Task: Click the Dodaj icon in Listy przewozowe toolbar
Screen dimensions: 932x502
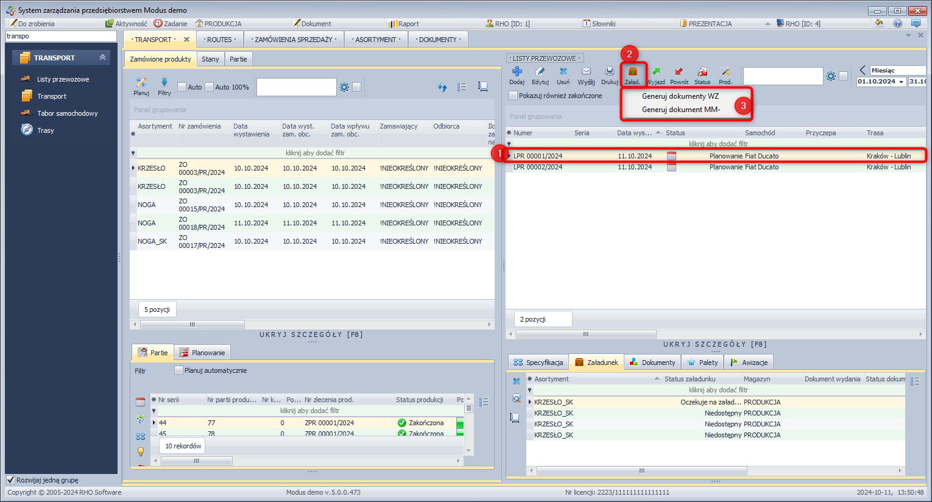Action: 517,72
